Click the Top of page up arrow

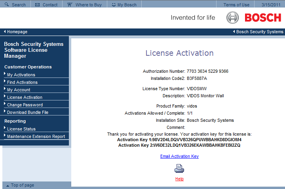tap(8, 185)
